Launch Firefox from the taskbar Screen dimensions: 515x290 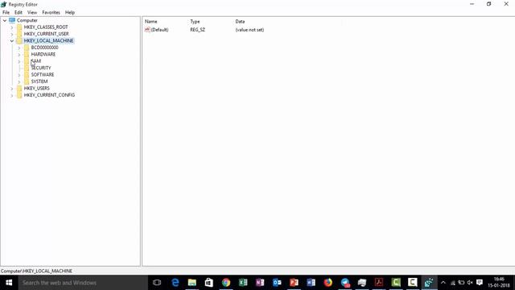click(328, 283)
